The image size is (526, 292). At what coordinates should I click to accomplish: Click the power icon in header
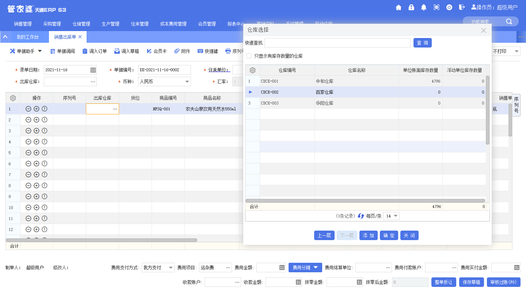click(449, 7)
